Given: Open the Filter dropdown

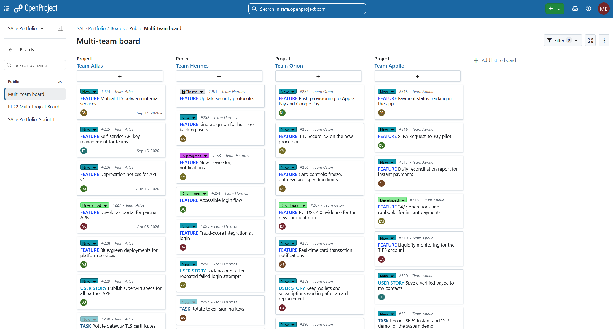Looking at the screenshot, I should coord(563,40).
